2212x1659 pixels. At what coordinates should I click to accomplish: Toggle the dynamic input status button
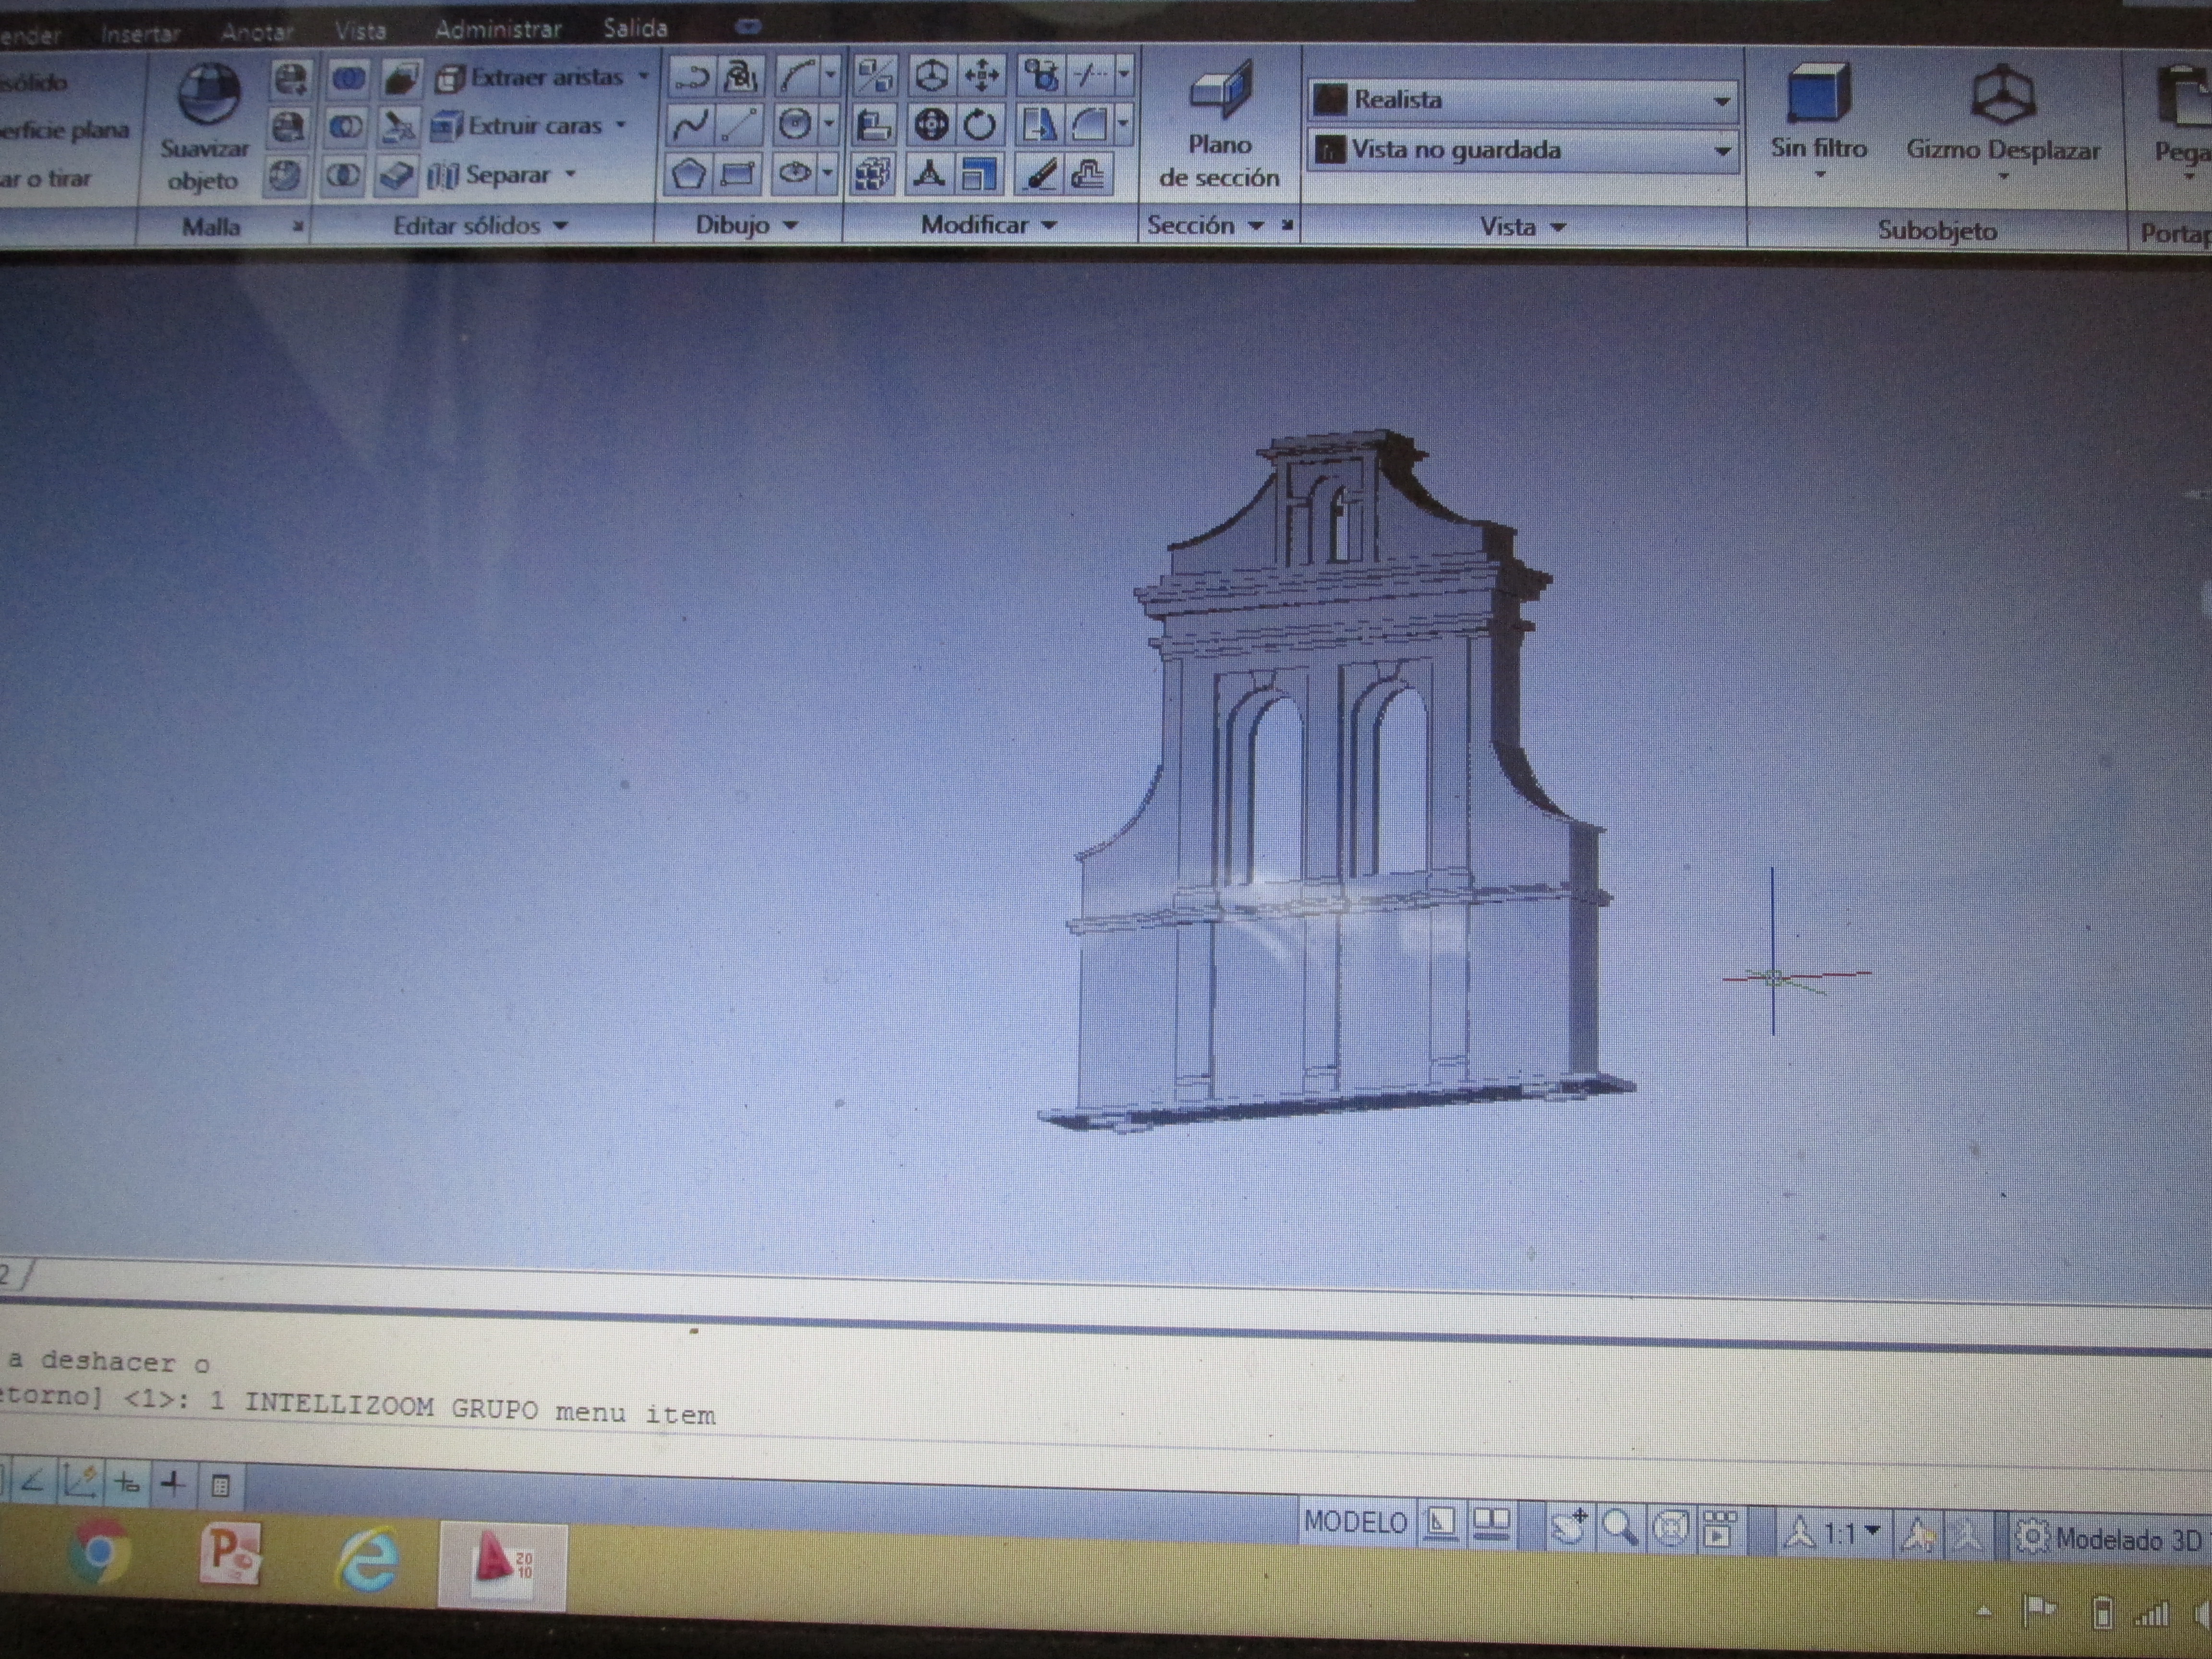127,1483
